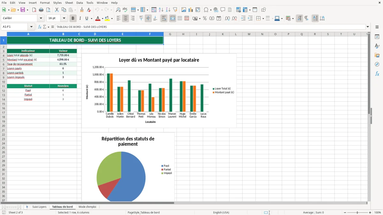
Task: Run the spelling check
Action: coord(125,10)
